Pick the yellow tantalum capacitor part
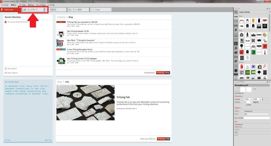The height and width of the screenshot is (146, 271). 253,21
